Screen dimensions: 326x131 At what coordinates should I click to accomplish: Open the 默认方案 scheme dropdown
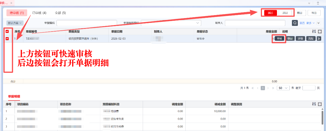[x=15, y=23]
